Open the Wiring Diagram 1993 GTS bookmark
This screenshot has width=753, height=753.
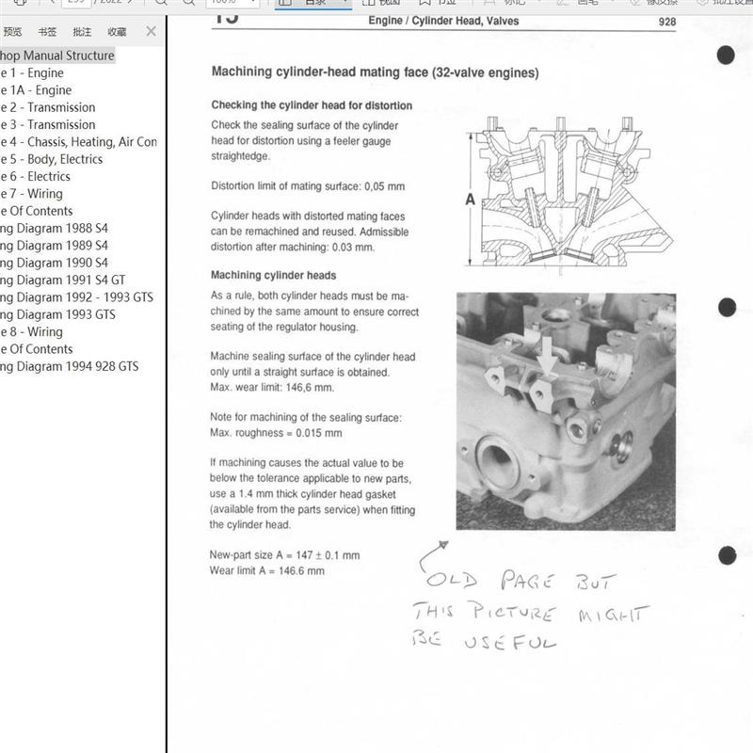click(58, 315)
